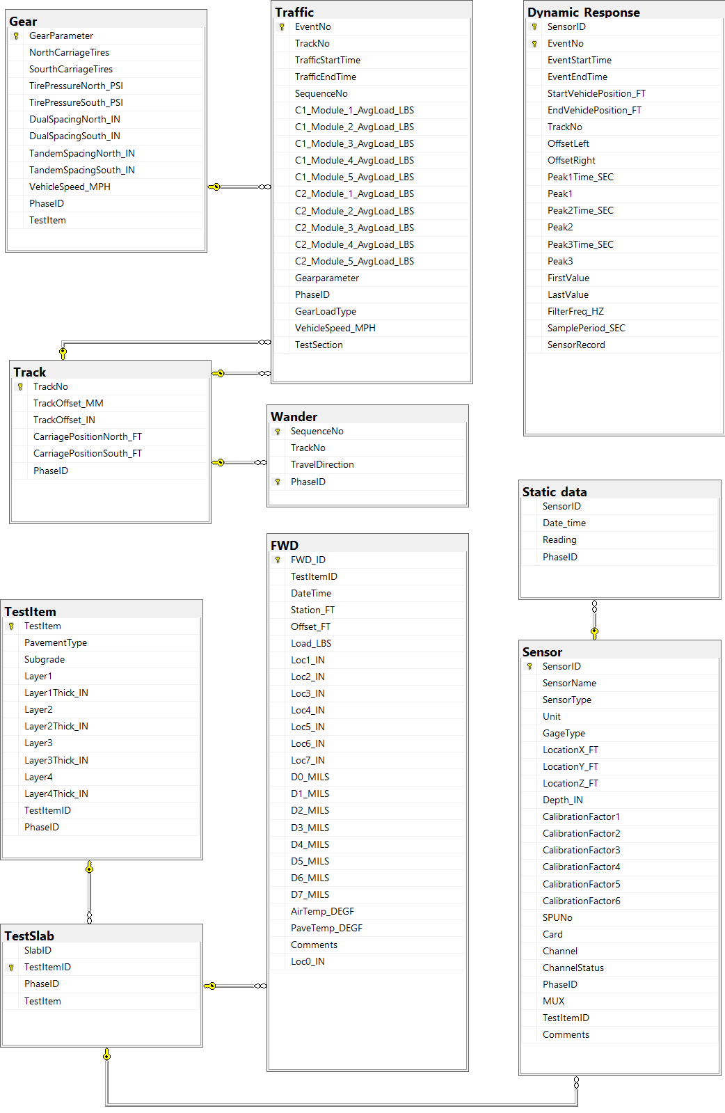This screenshot has width=725, height=1113.
Task: Click the PavementType column in TestItem table
Action: pyautogui.click(x=56, y=643)
